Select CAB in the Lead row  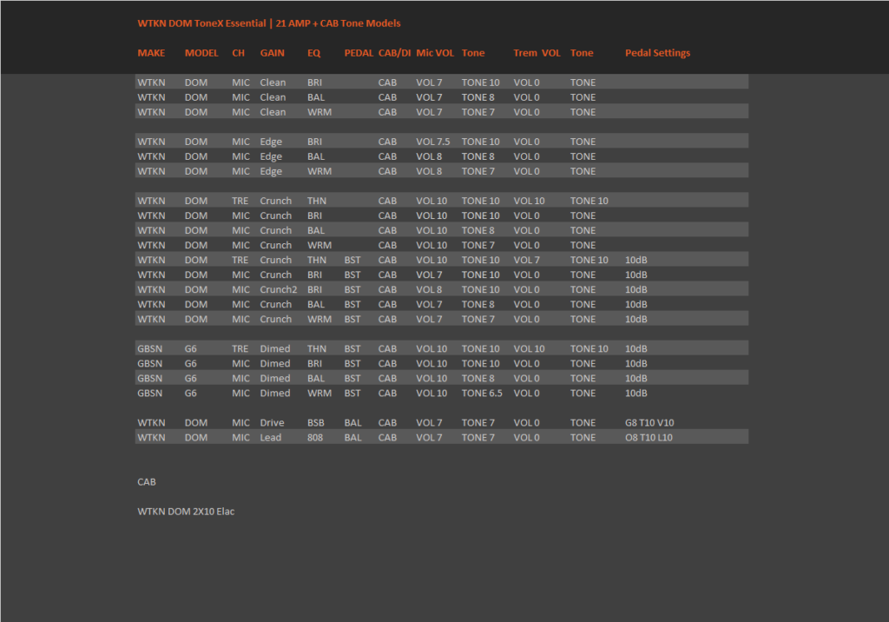(387, 438)
